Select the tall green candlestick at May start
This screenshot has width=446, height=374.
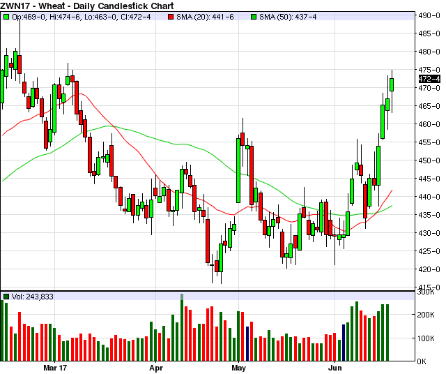point(238,170)
